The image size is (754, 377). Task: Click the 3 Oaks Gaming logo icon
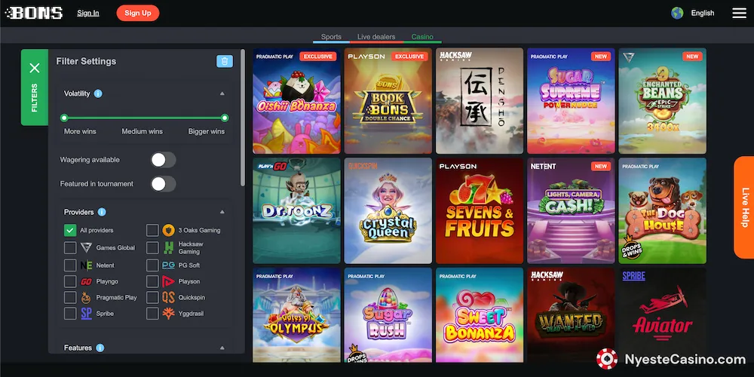pyautogui.click(x=168, y=230)
